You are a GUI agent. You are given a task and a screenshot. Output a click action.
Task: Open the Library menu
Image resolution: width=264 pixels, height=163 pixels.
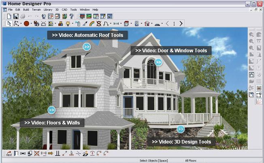coord(48,10)
